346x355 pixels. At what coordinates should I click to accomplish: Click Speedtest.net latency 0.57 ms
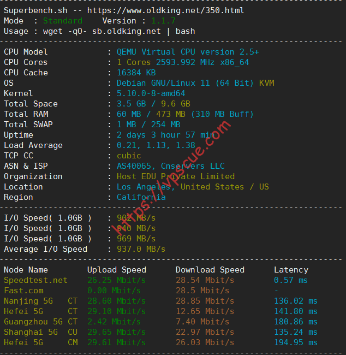pos(291,280)
